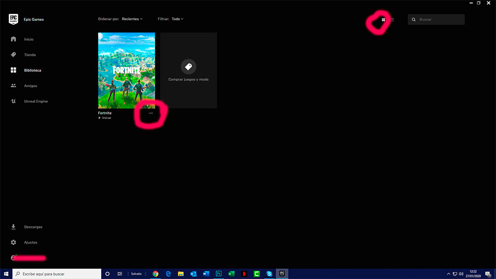Click the Amigos people icon

point(13,85)
